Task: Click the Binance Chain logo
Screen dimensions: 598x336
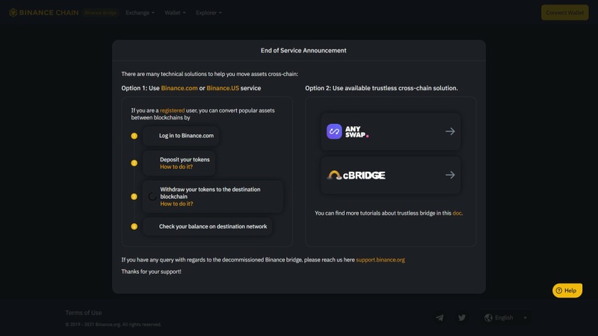Action: pos(43,13)
